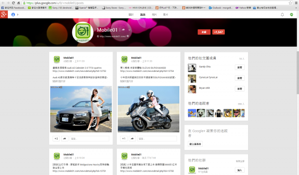
Task: Reload the current page
Action: (x=14, y=3)
